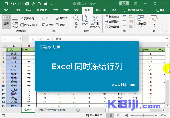Open the Undo history dropdown arrow
Image resolution: width=170 pixels, height=118 pixels.
(x=16, y=4)
